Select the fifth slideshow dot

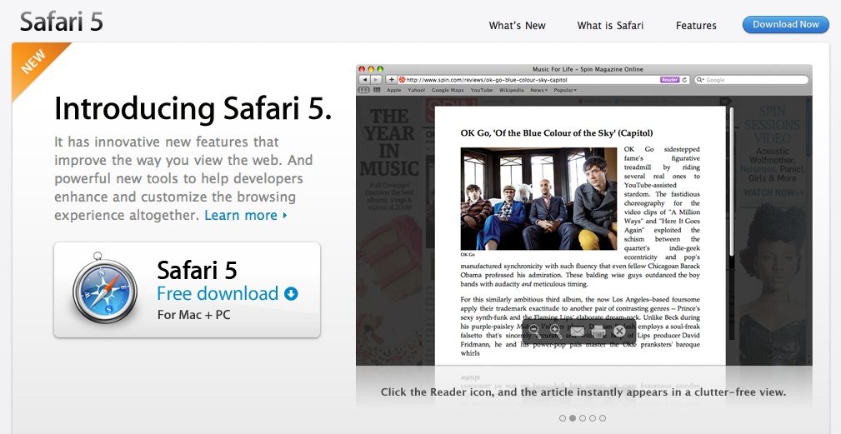click(603, 418)
